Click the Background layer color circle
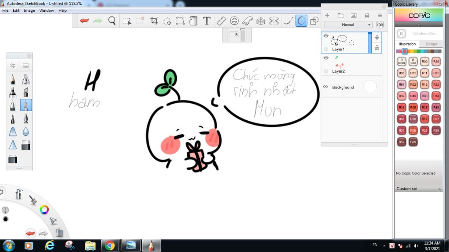The width and height of the screenshot is (449, 252). pos(370,87)
